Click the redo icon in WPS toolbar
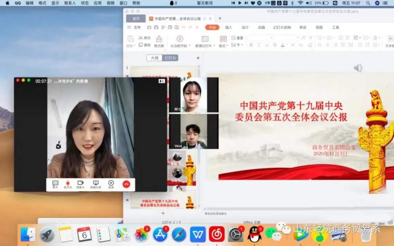The width and height of the screenshot is (394, 246). (190, 27)
